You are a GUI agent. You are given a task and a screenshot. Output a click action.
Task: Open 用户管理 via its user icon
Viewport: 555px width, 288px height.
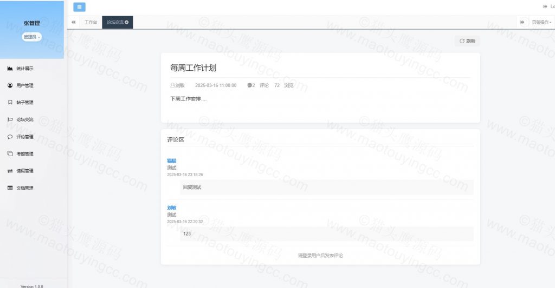[10, 85]
